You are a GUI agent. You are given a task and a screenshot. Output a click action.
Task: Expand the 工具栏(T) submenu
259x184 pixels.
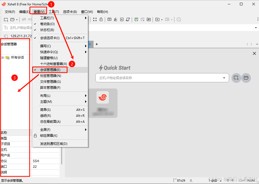[60, 18]
